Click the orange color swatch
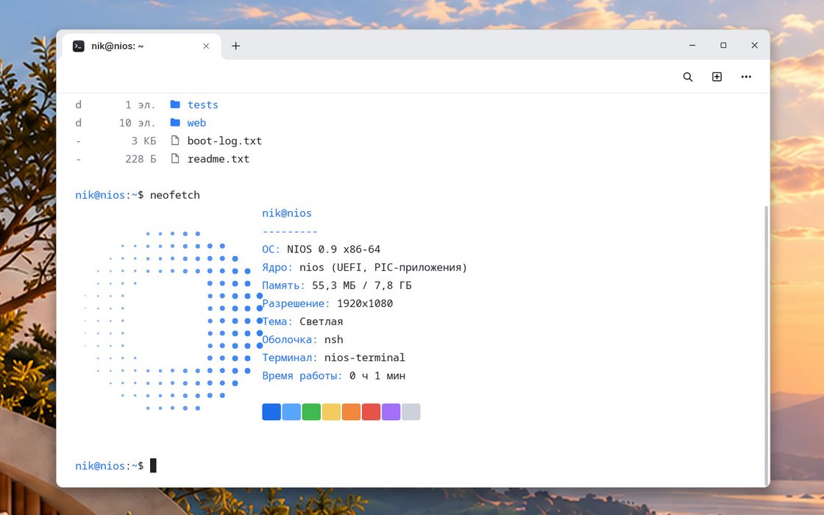This screenshot has height=515, width=824. 351,412
